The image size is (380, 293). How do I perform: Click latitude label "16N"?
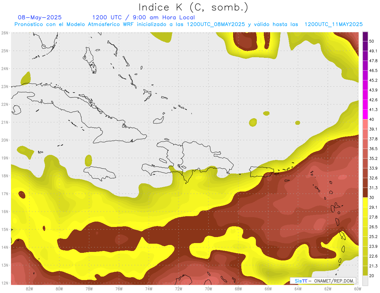[x=5, y=211]
